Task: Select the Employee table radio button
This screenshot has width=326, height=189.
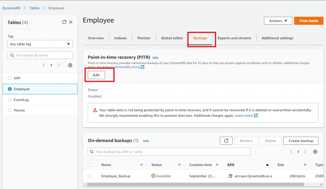Action: tap(10, 89)
